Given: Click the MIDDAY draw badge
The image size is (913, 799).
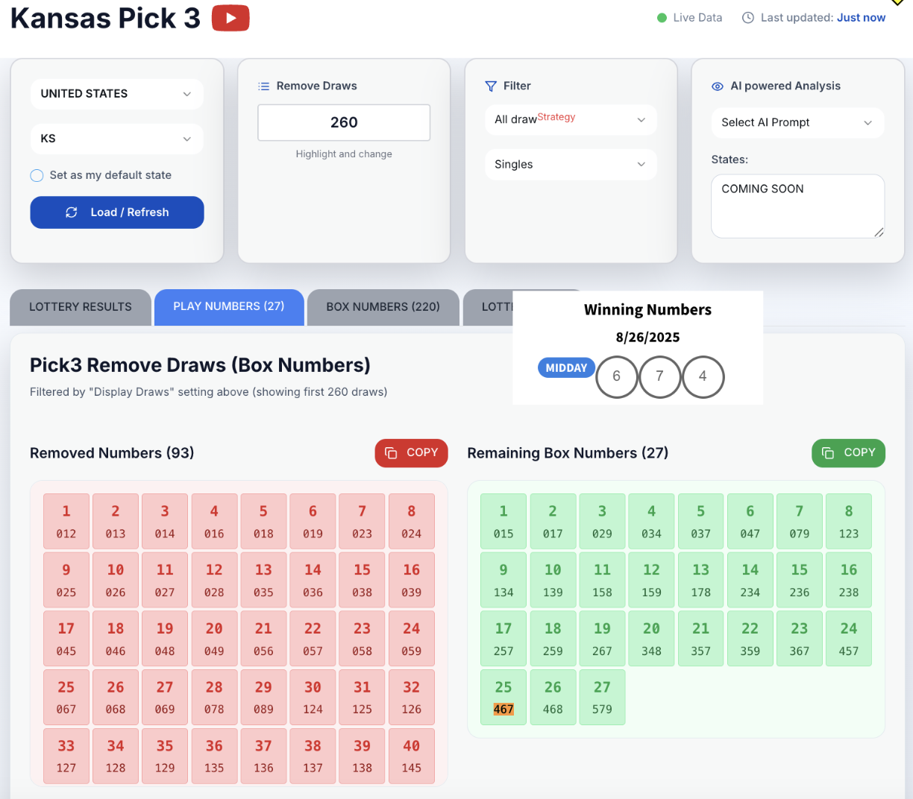Looking at the screenshot, I should tap(566, 368).
